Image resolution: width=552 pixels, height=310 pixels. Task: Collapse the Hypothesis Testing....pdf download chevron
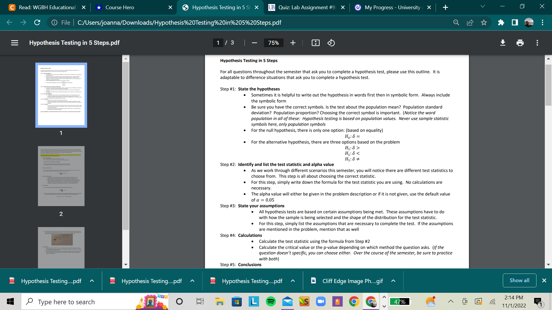(92, 281)
